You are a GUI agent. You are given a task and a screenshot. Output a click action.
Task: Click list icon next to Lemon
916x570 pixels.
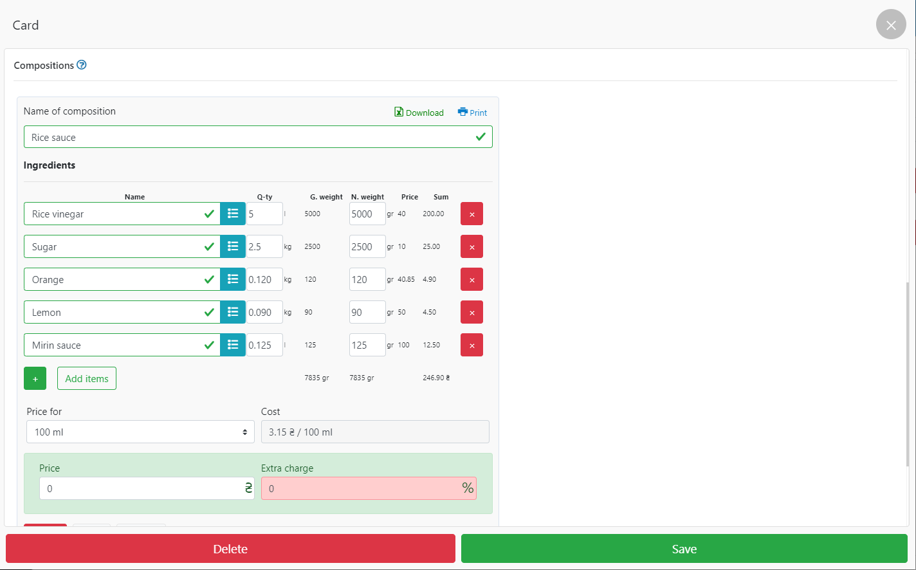(233, 312)
